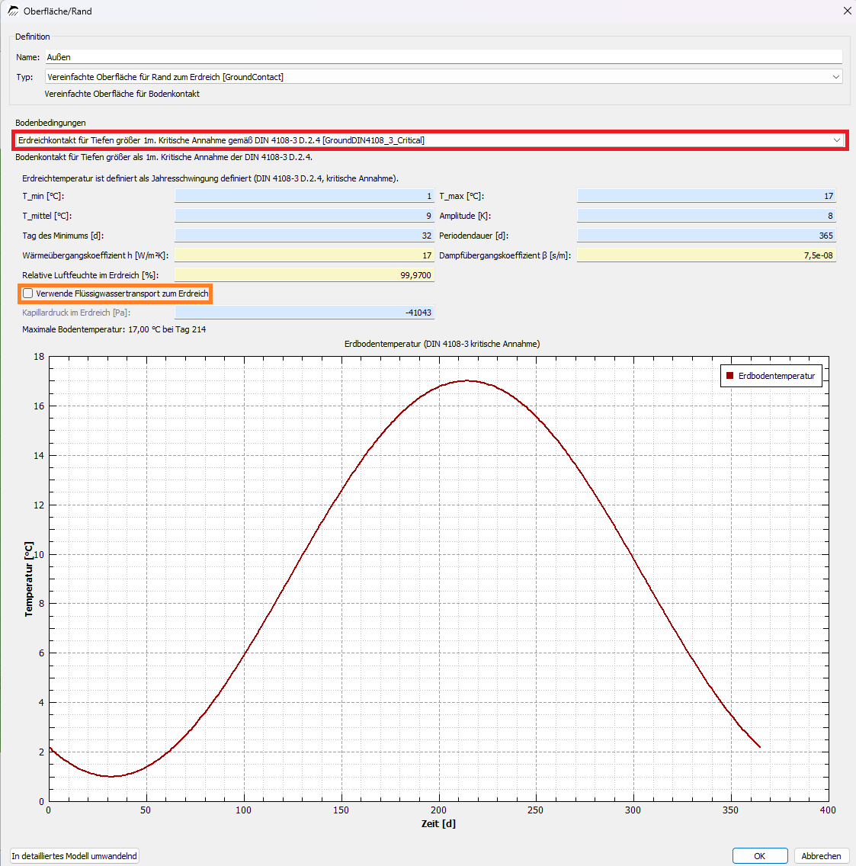The height and width of the screenshot is (866, 856).
Task: Click the Erdreichtemperatur Jahresschwingung description text
Action: click(x=210, y=178)
